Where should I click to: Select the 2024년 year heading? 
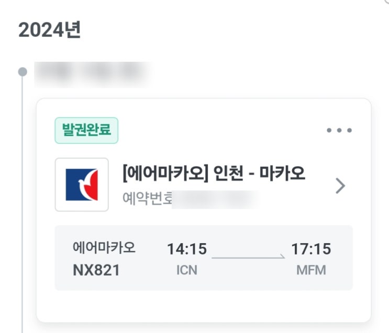50,31
